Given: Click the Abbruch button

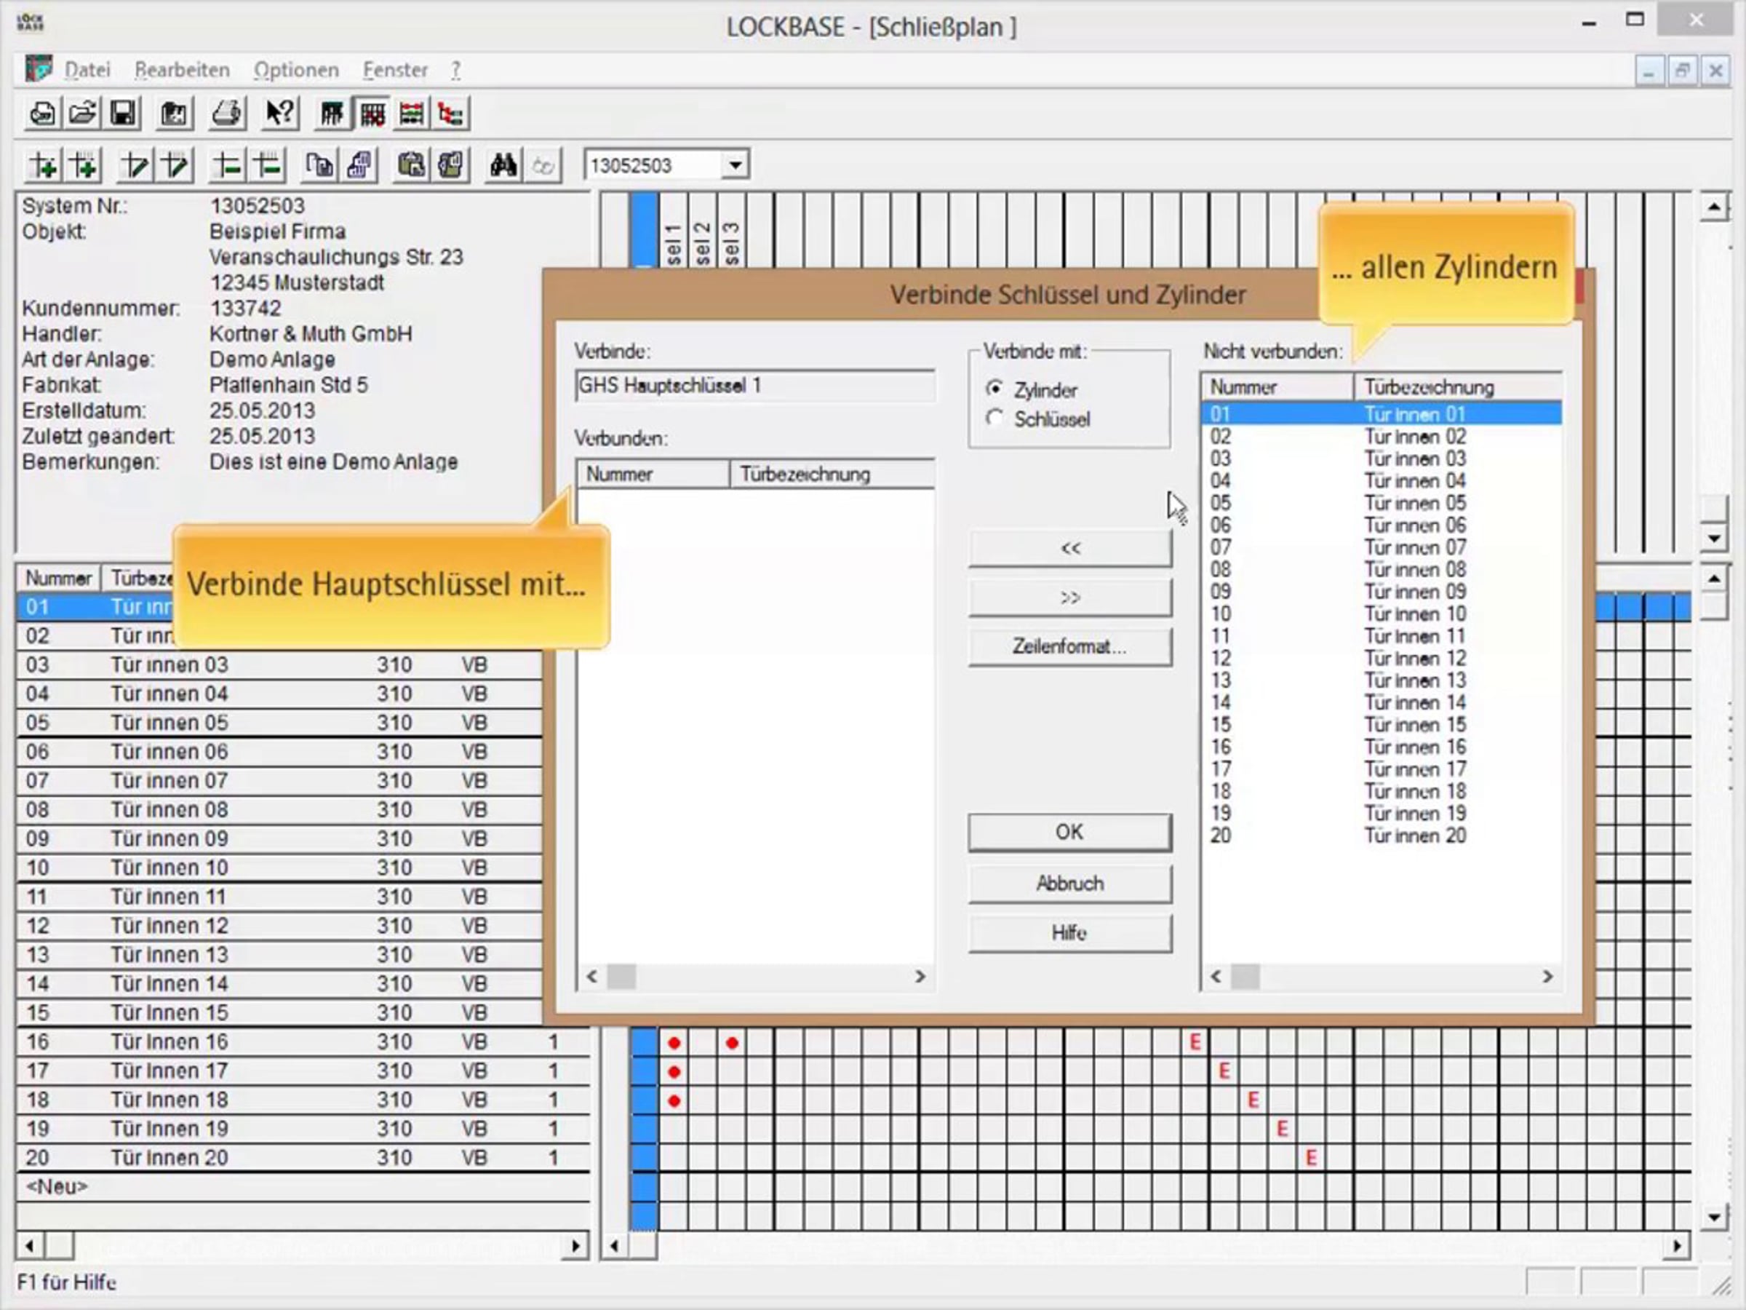Looking at the screenshot, I should coord(1069,884).
